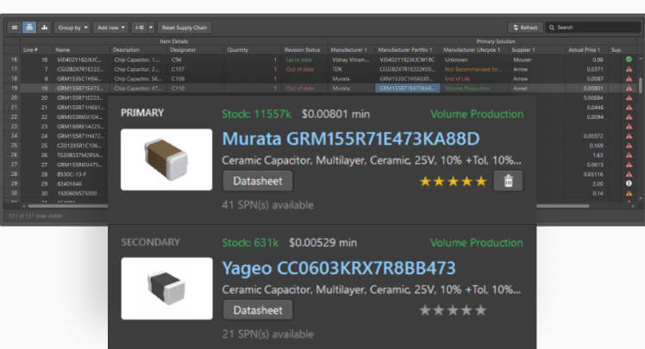Sort by Manufacturer PartNo 1 column header

click(x=405, y=50)
